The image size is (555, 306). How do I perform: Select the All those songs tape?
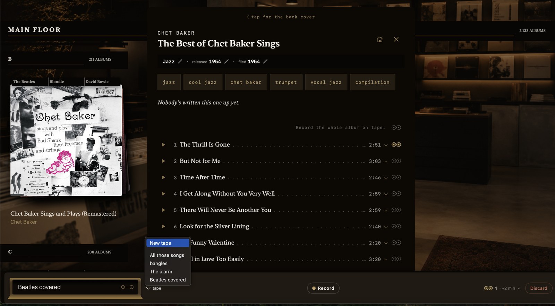pos(168,255)
